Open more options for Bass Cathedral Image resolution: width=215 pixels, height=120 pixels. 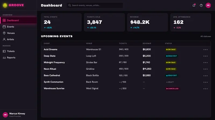click(x=205, y=76)
